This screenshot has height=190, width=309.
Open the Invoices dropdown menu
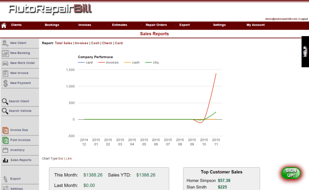coord(84,25)
